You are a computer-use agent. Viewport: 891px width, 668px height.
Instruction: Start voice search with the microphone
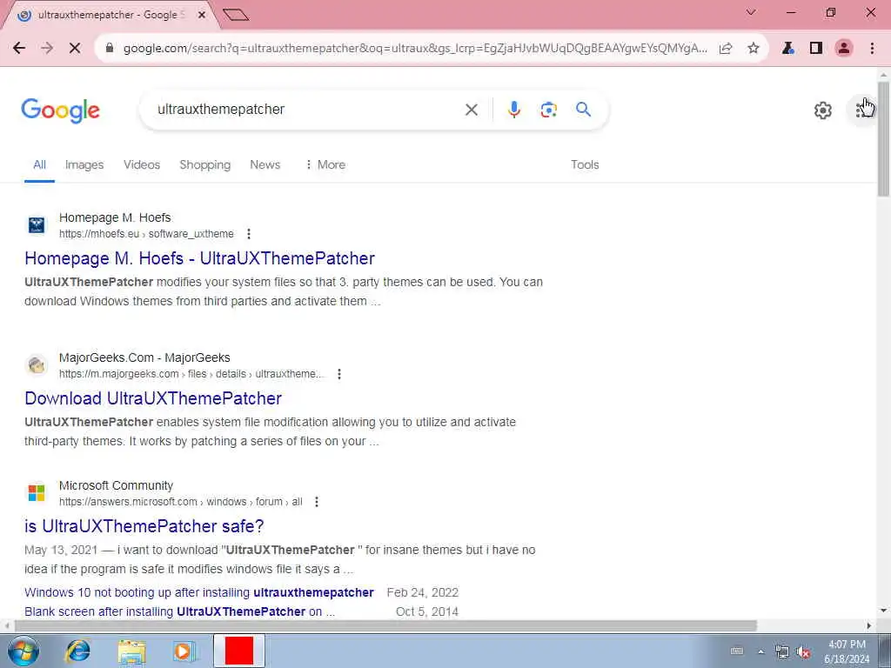513,109
